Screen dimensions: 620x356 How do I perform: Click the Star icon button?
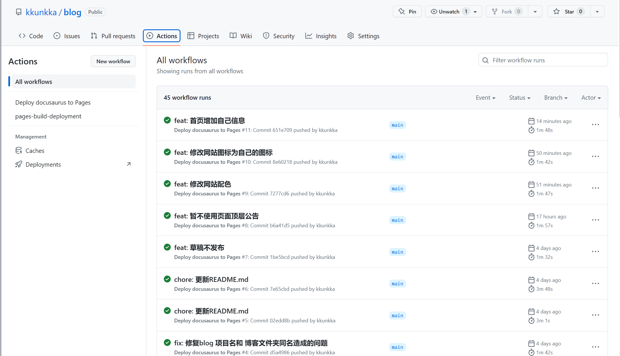tap(556, 12)
